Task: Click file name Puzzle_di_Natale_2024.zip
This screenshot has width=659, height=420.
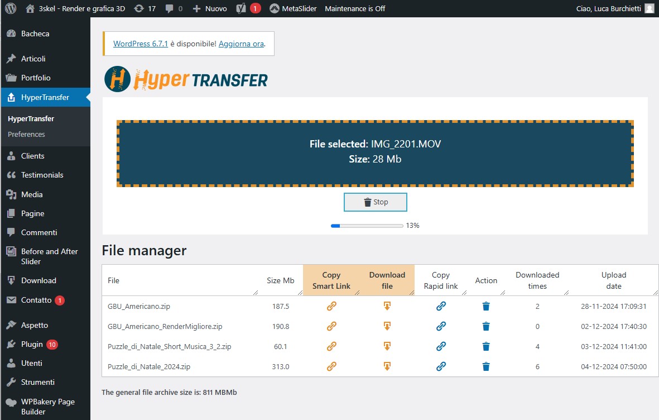Action: pos(149,366)
